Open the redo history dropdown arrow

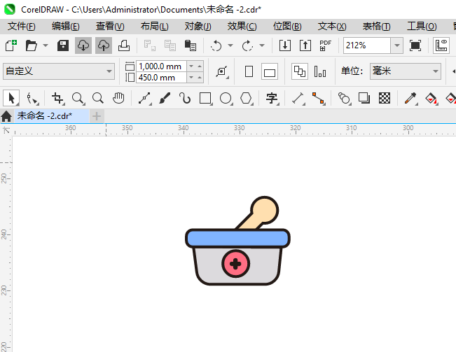click(262, 45)
